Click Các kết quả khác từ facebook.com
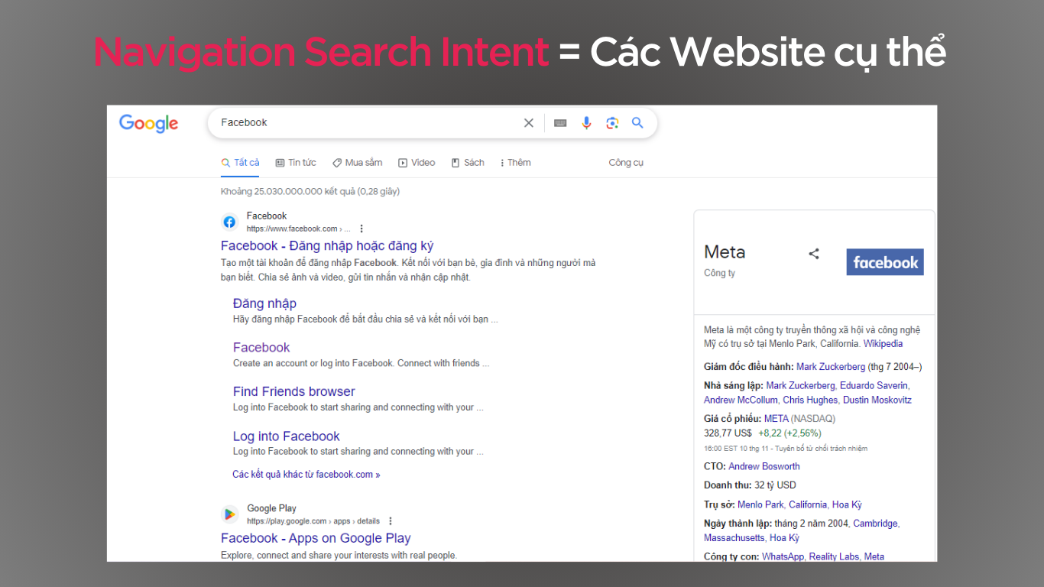This screenshot has height=587, width=1044. (x=306, y=475)
